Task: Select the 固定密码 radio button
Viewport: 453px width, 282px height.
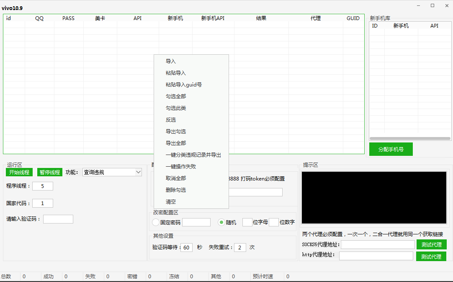Action: 156,222
